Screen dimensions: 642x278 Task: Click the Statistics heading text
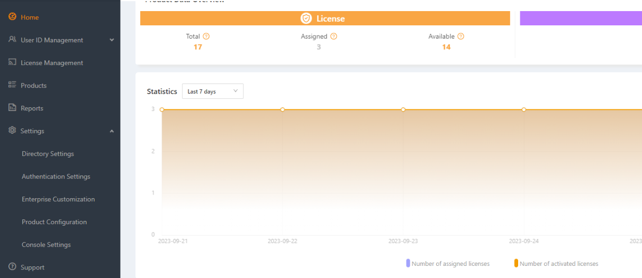(162, 91)
